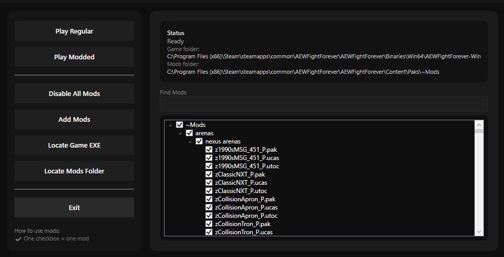Select file name zCollisionApron_P.pak
504x257 pixels.
tap(245, 199)
